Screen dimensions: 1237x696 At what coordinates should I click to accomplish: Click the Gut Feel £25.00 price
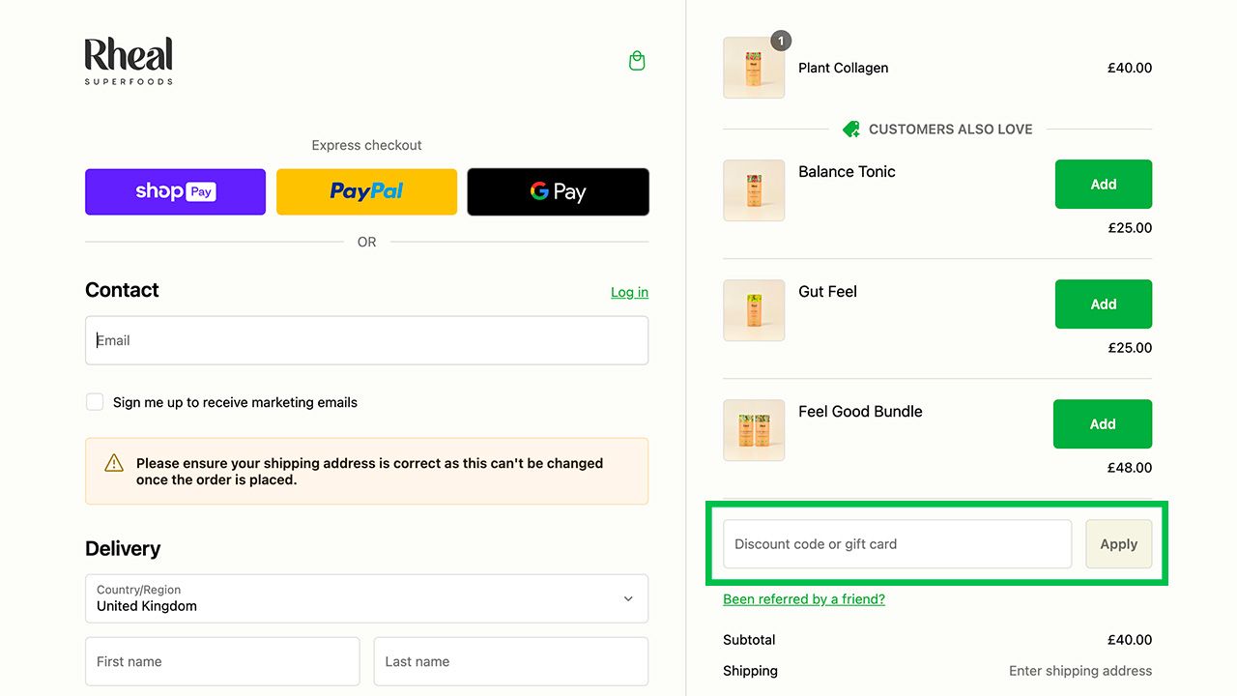pyautogui.click(x=1130, y=348)
